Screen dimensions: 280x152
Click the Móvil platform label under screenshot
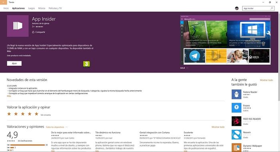[x=182, y=68]
